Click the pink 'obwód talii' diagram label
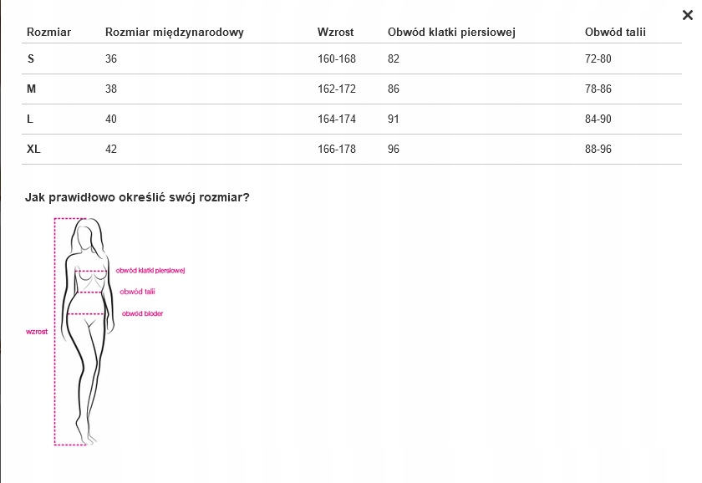702x483 pixels. [x=138, y=292]
